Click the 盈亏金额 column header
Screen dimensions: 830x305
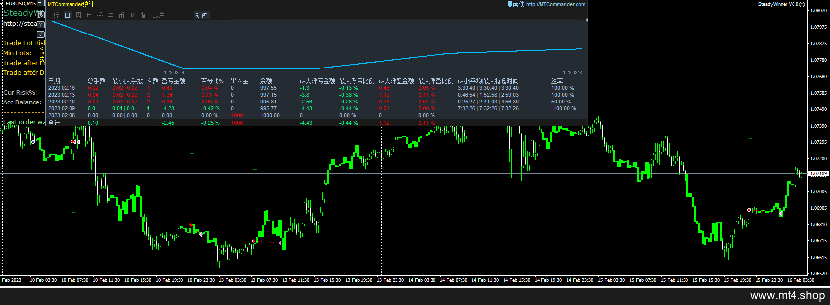(174, 81)
